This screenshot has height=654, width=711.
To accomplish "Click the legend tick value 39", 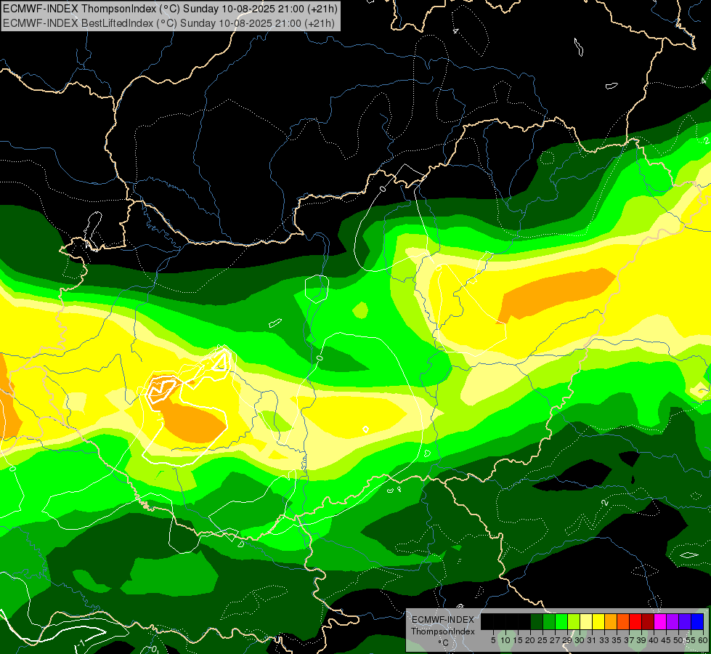I will click(641, 640).
